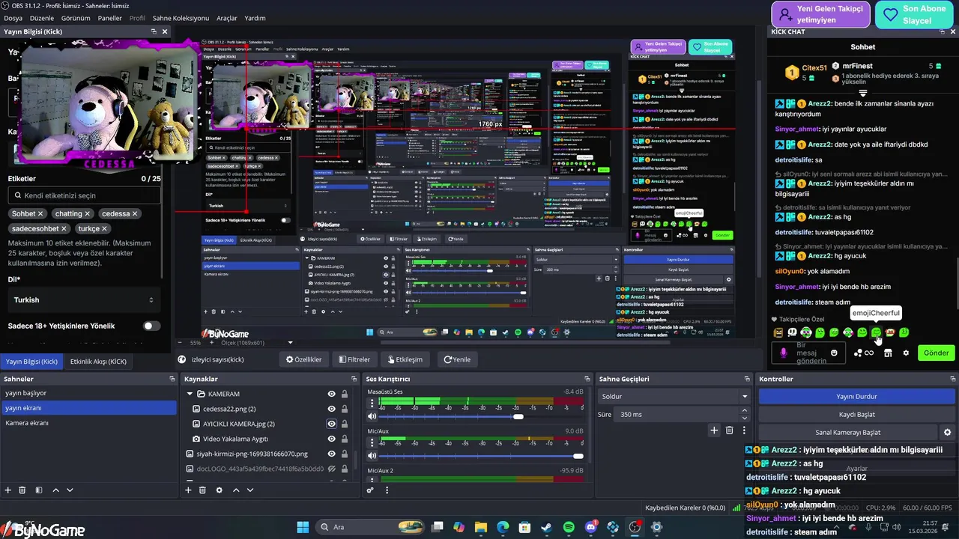959x539 pixels.
Task: Float the Yayın Bilgisi (Kick) dock
Action: [154, 31]
